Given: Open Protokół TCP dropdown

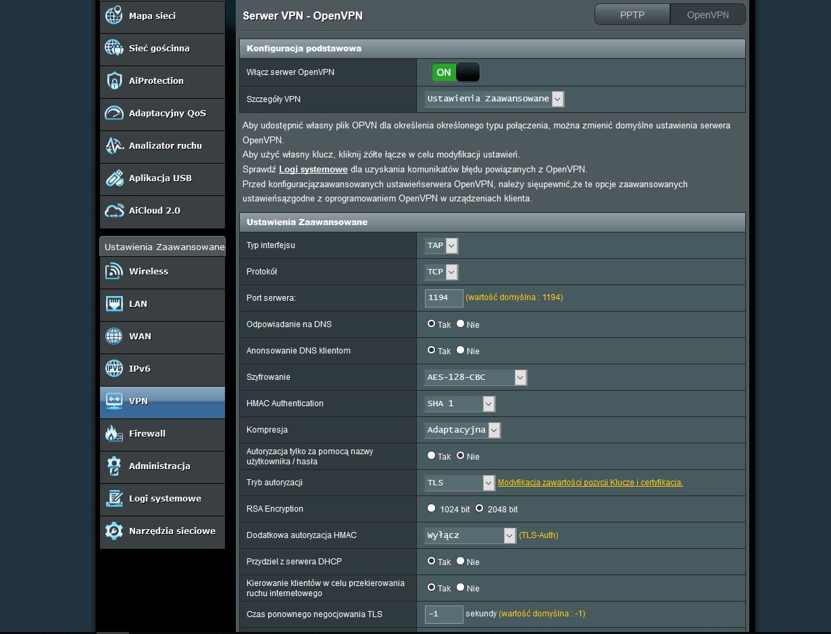Looking at the screenshot, I should [441, 272].
